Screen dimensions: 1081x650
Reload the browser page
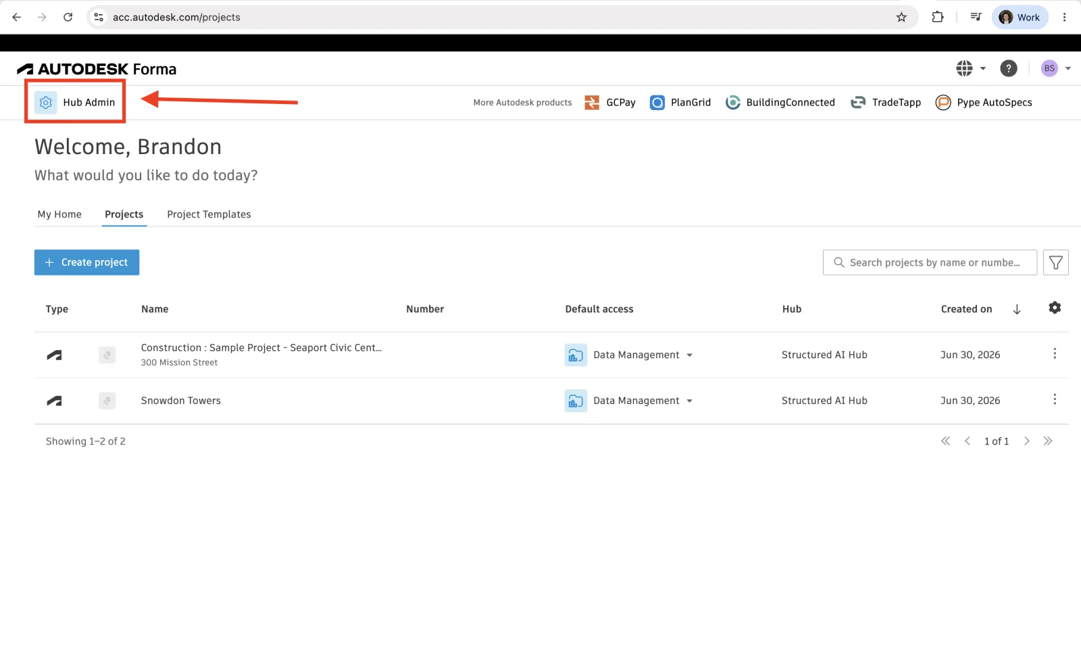[68, 17]
